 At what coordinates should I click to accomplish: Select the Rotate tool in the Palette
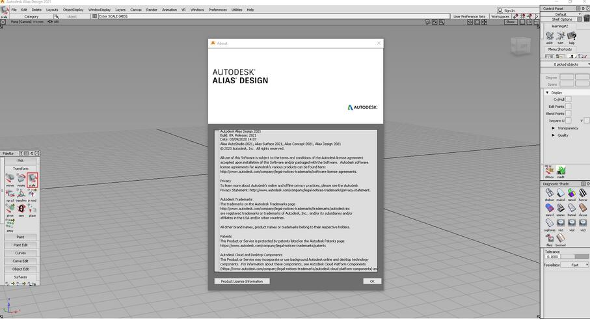(21, 180)
